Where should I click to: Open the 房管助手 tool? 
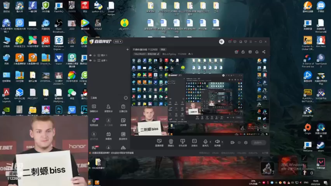(108, 108)
